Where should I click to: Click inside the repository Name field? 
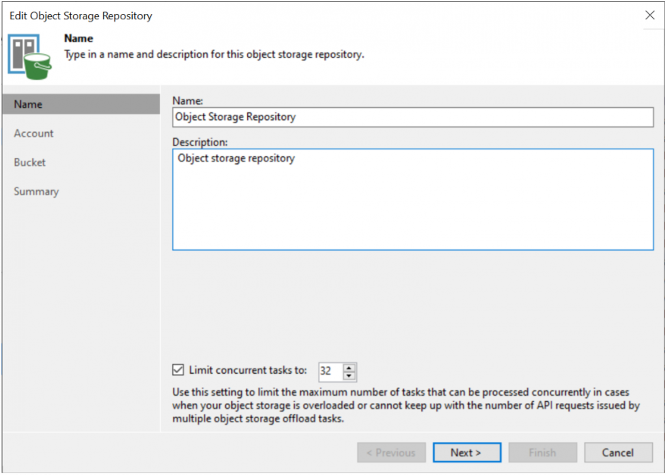(412, 117)
